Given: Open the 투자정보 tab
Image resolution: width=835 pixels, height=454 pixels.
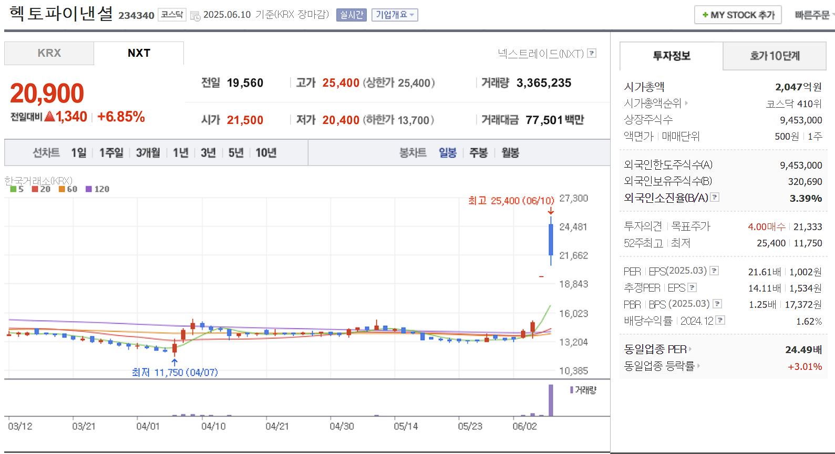Looking at the screenshot, I should pos(672,56).
